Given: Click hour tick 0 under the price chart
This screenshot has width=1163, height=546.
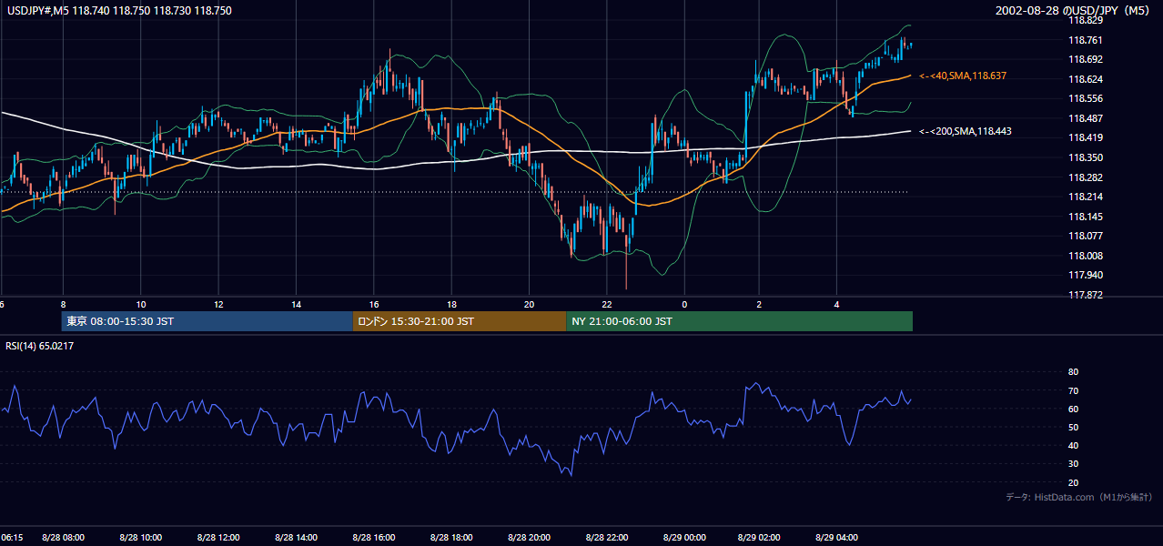Looking at the screenshot, I should [x=684, y=305].
